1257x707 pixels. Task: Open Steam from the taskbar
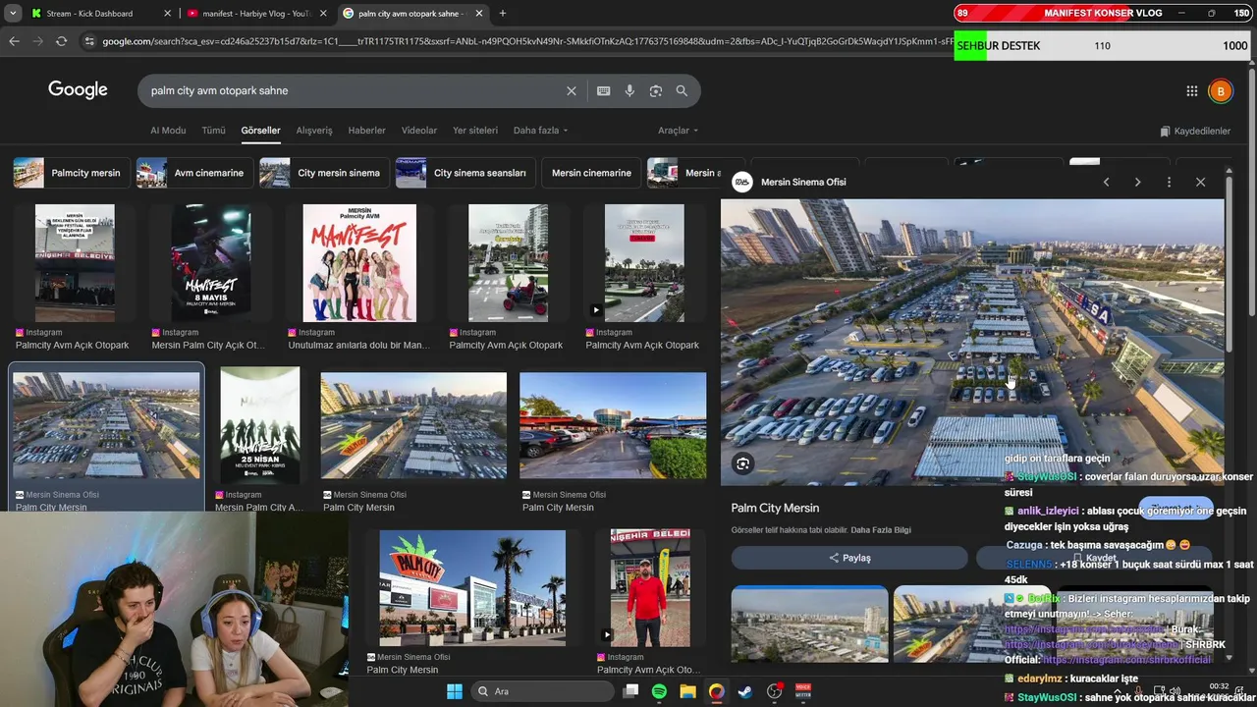[x=745, y=691]
